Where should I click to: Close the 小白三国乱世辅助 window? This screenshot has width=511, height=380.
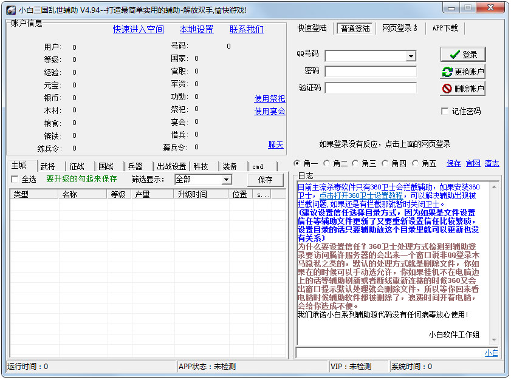click(x=490, y=8)
